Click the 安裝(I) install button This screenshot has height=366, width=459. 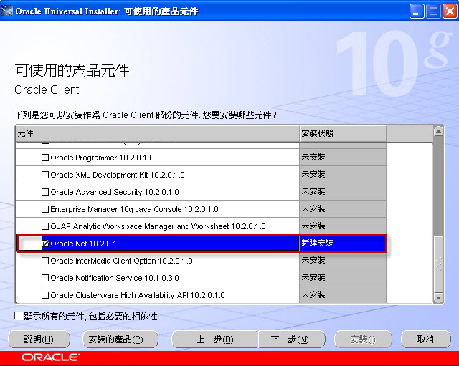(x=363, y=339)
